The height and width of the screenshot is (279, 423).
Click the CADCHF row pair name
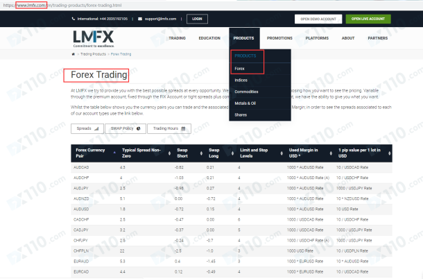81,219
